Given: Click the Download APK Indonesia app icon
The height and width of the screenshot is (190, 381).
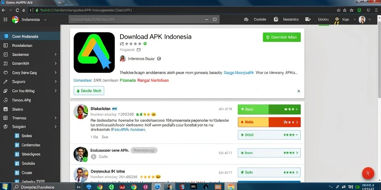Looking at the screenshot, I should tap(94, 53).
